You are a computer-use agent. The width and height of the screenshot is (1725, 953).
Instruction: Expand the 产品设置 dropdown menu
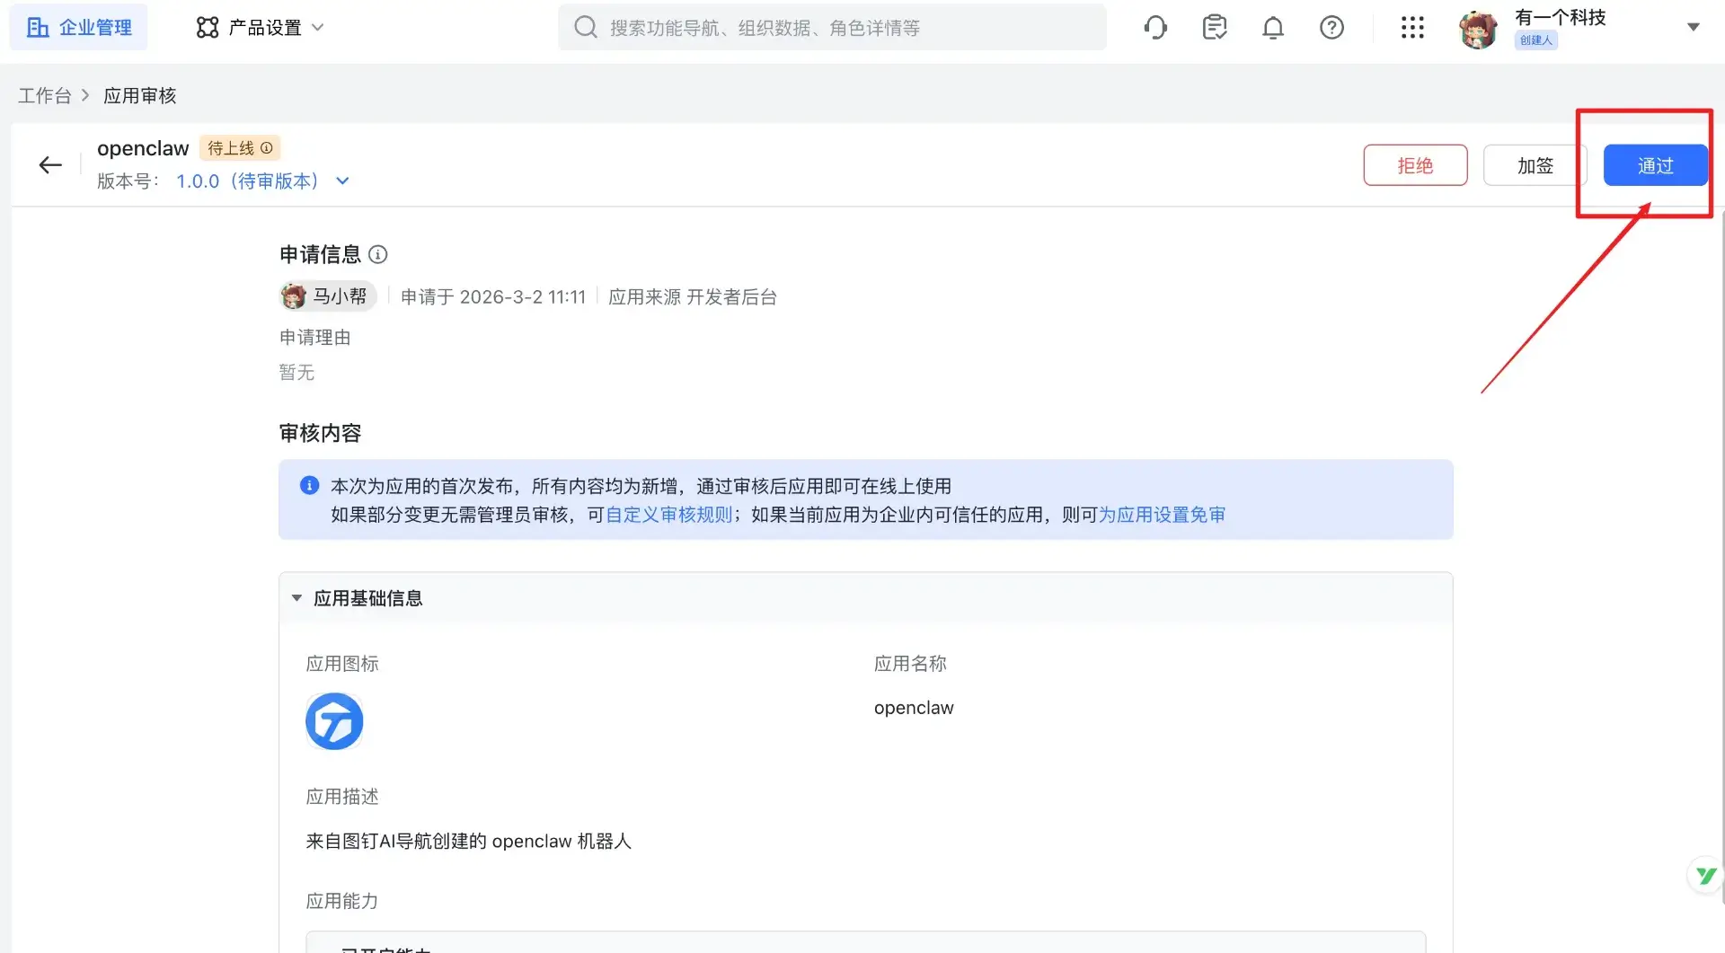pyautogui.click(x=260, y=28)
